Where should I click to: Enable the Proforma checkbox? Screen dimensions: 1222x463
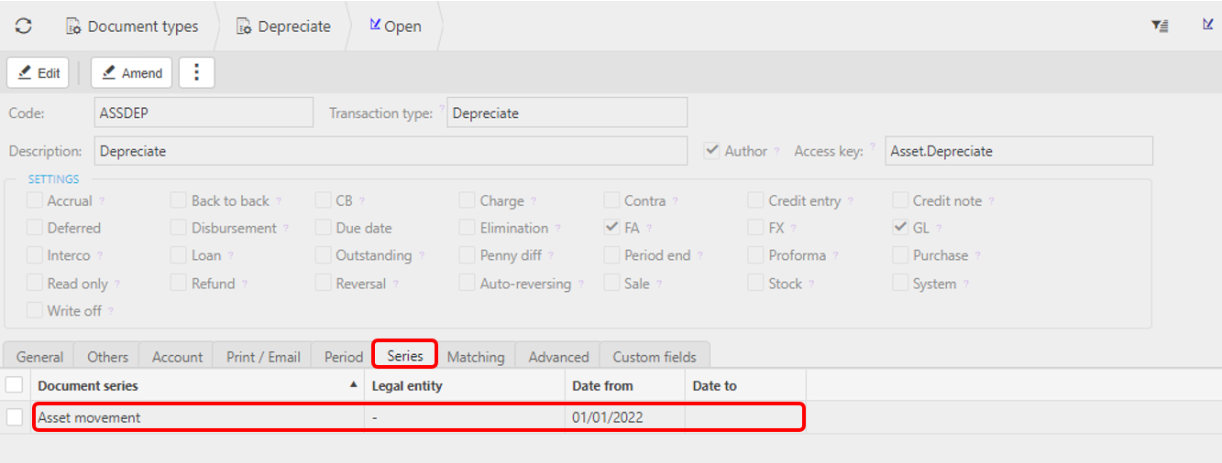(x=755, y=255)
